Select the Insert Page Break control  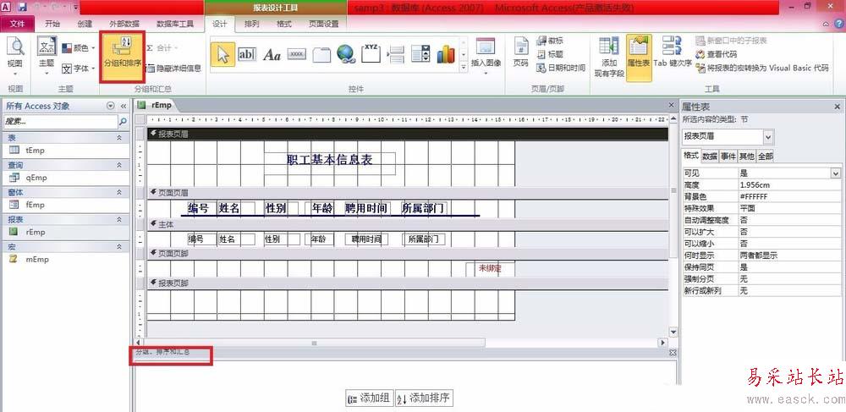[396, 54]
